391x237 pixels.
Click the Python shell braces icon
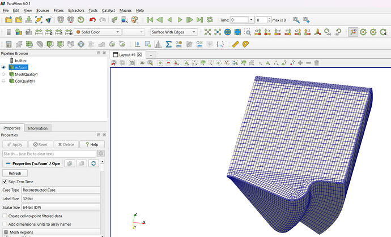[x=220, y=44]
